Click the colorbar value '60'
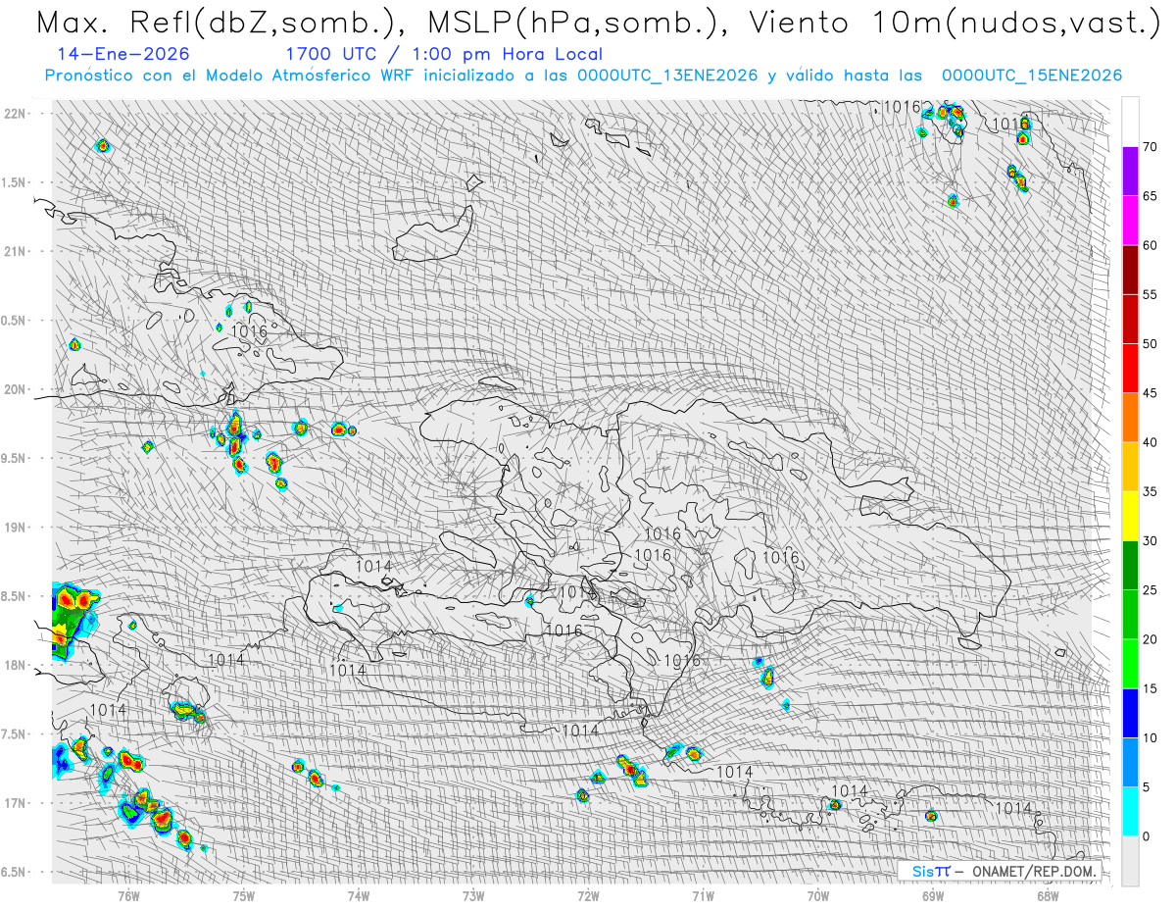1176x909 pixels. tap(1150, 245)
